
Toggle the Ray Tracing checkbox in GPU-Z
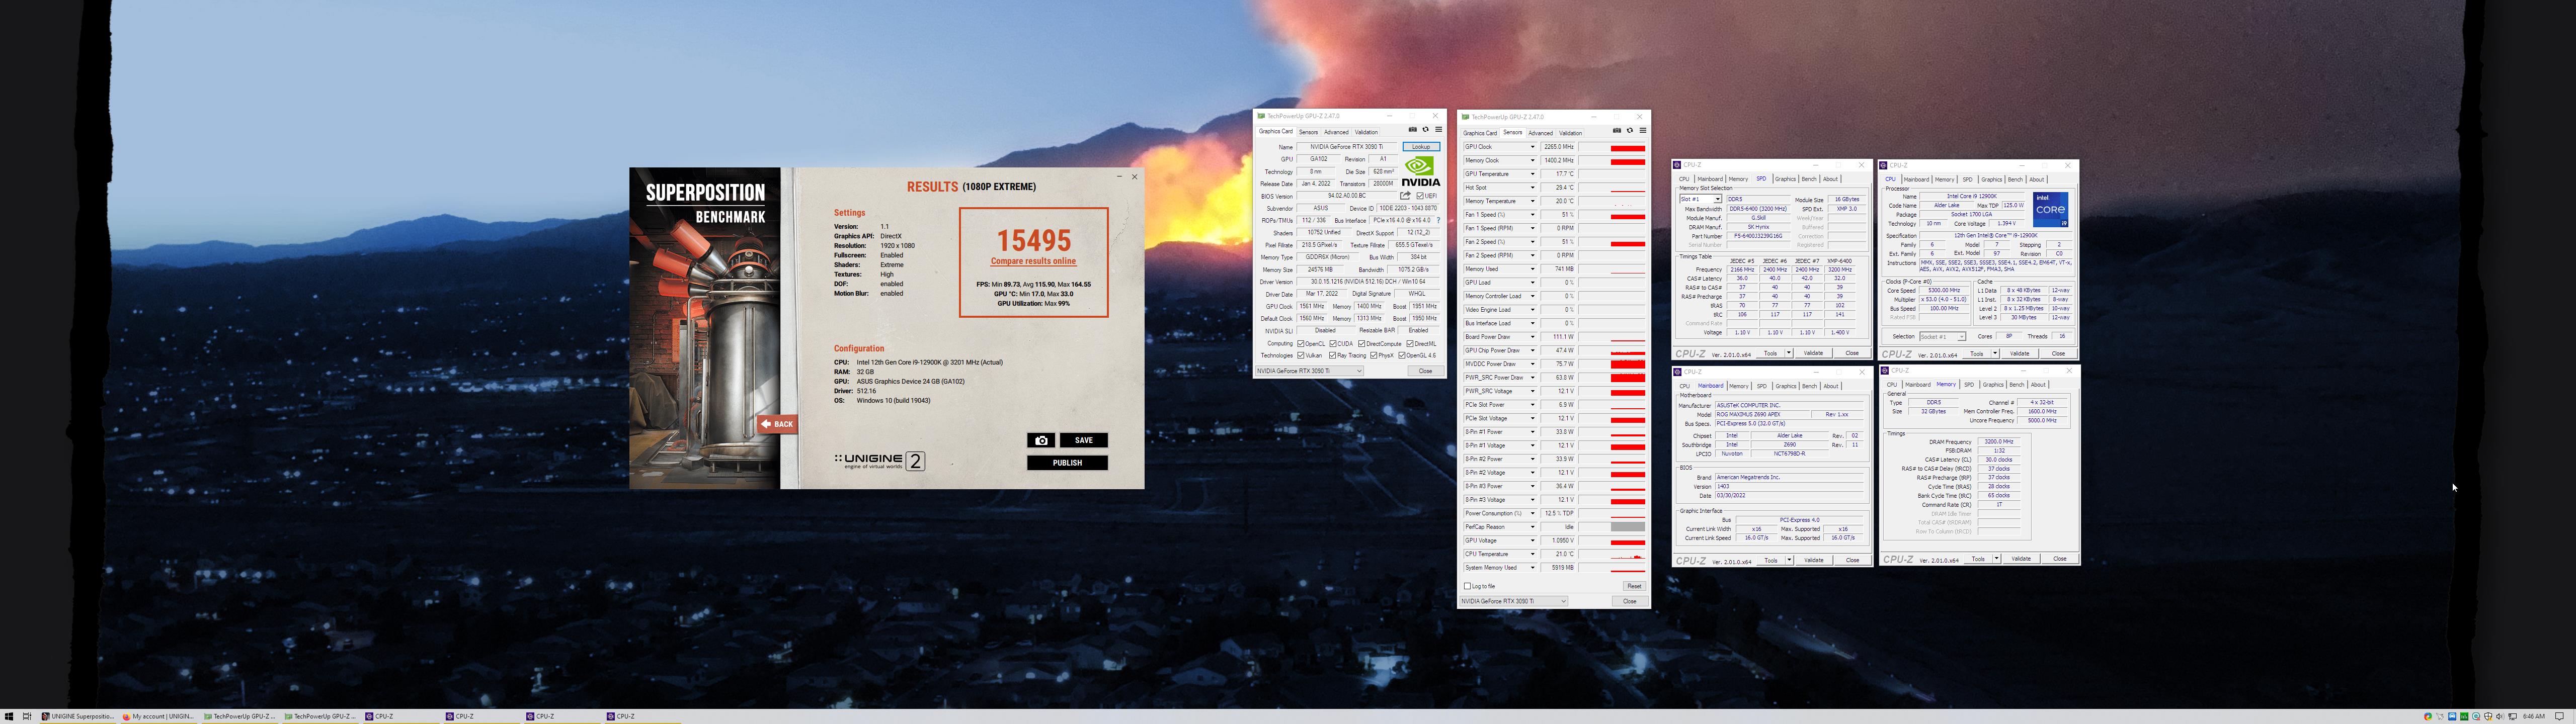point(1332,355)
